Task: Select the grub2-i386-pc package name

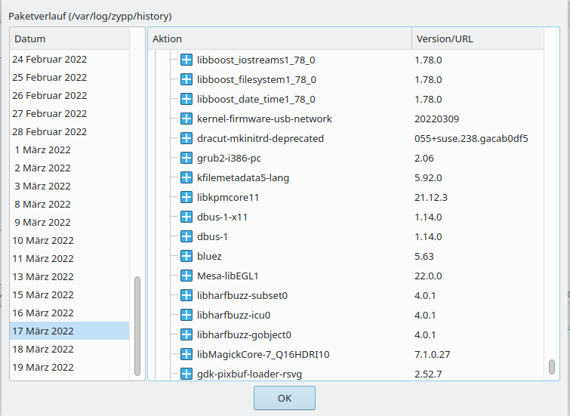Action: 229,159
